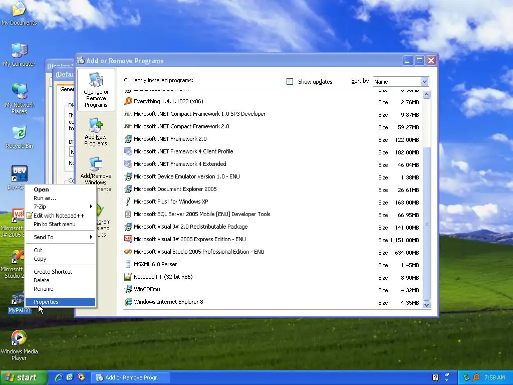Viewport: 513px width, 385px height.
Task: Open Properties from the context menu
Action: (61, 302)
